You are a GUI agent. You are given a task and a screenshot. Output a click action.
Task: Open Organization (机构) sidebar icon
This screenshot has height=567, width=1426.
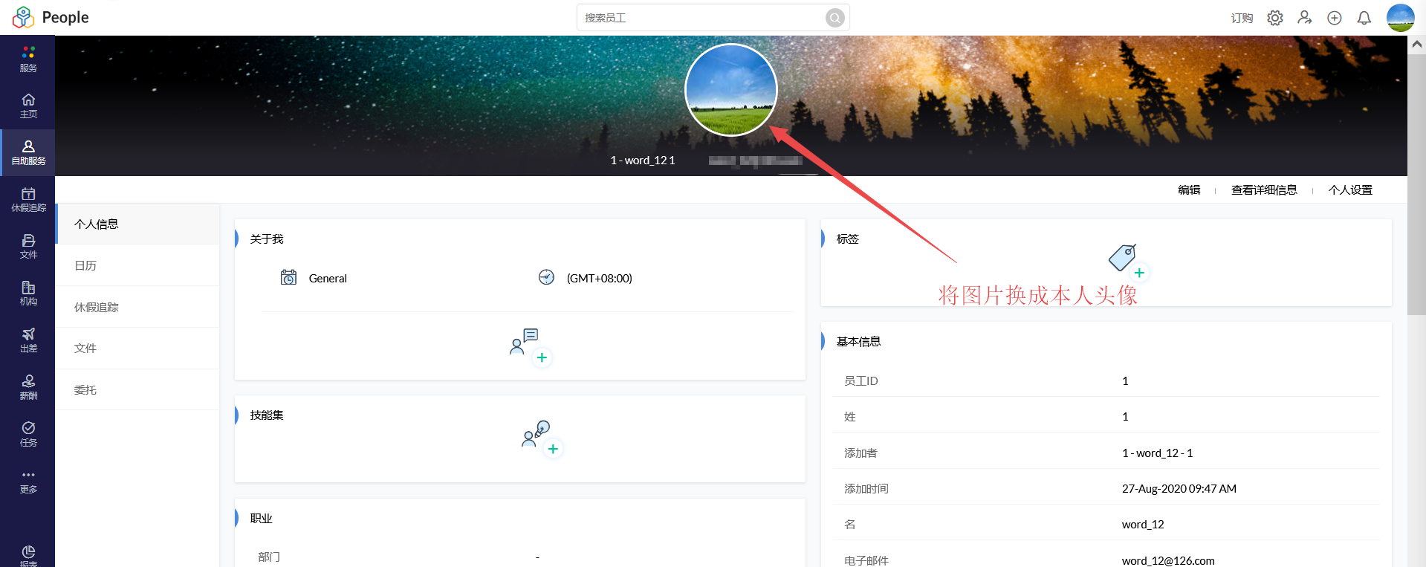[x=28, y=293]
